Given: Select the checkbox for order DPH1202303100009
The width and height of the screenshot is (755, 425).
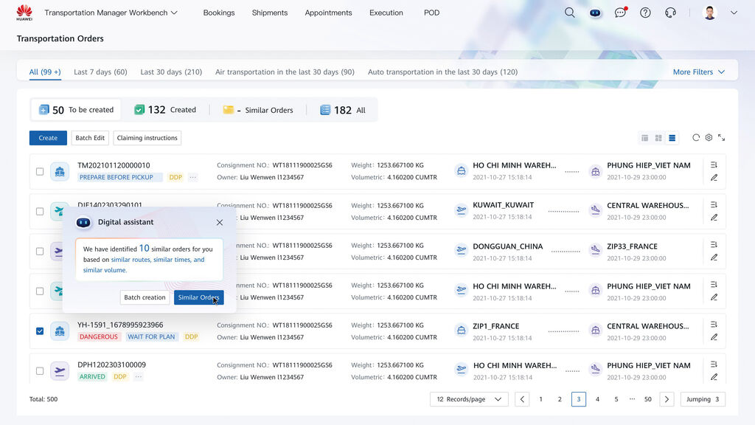Looking at the screenshot, I should click(x=40, y=370).
